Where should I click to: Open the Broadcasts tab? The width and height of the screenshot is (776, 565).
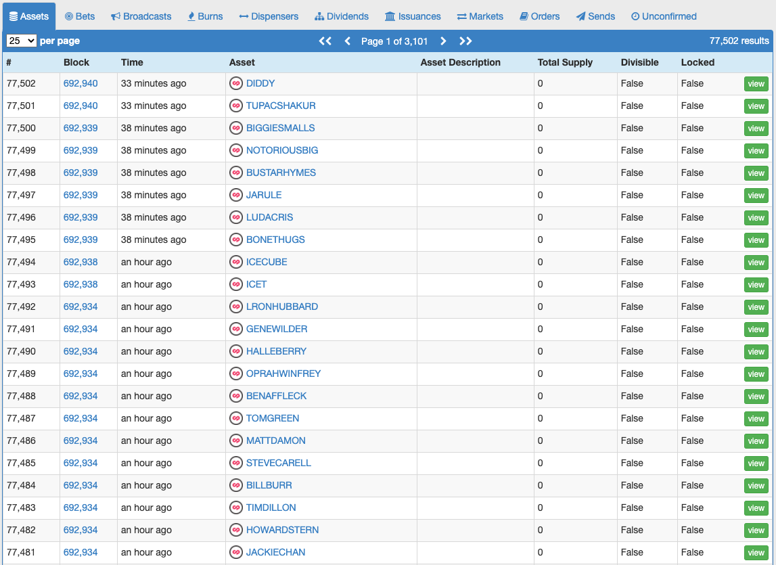141,16
